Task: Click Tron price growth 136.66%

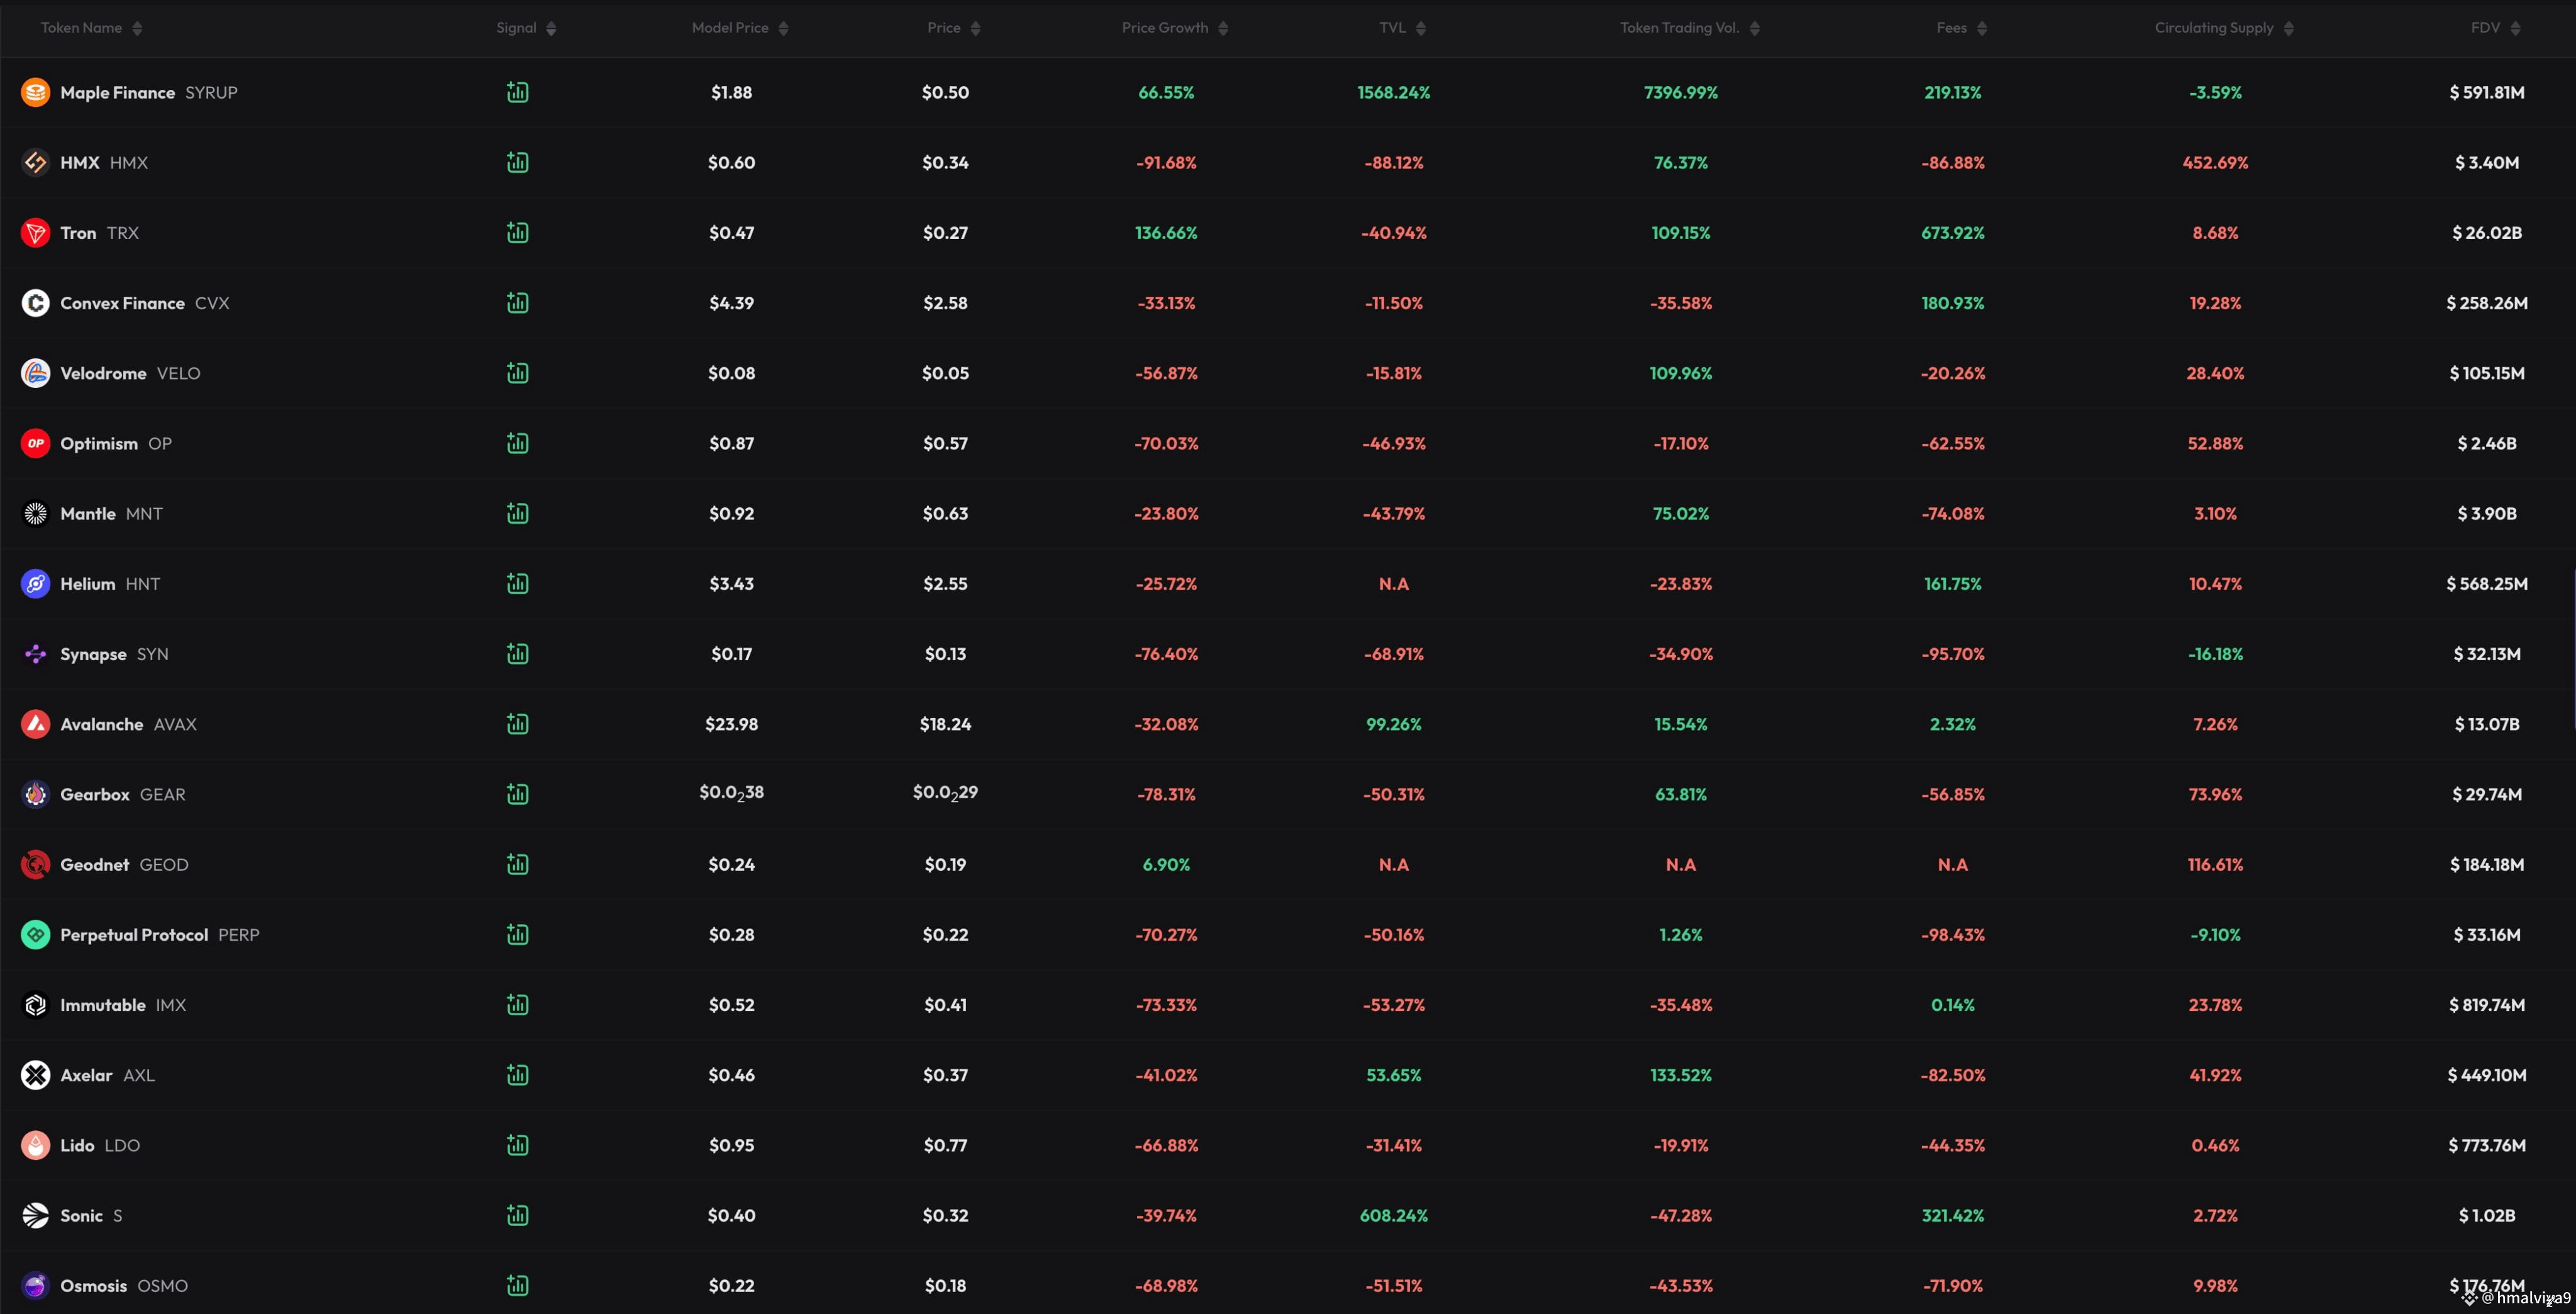Action: click(1166, 233)
